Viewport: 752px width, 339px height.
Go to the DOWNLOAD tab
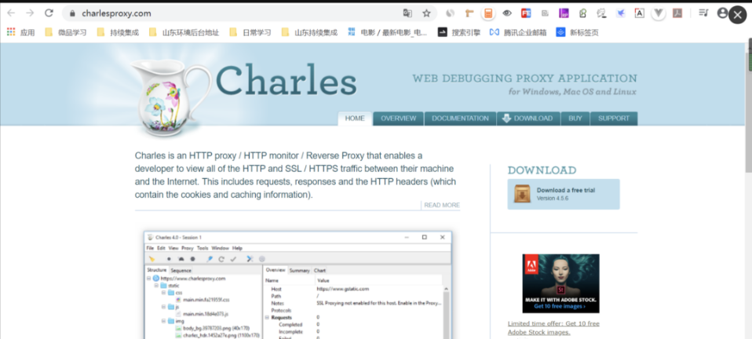click(528, 118)
